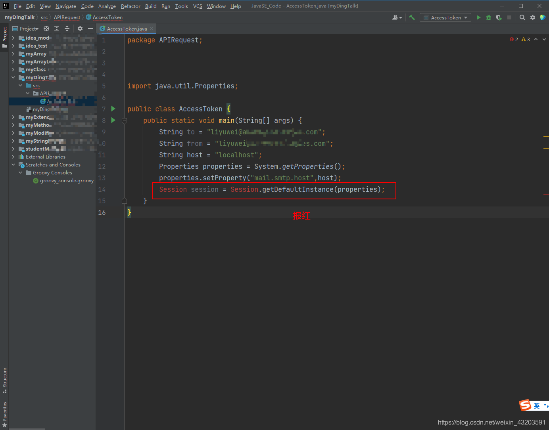Run AccessToken with the toolbar play icon

(478, 17)
